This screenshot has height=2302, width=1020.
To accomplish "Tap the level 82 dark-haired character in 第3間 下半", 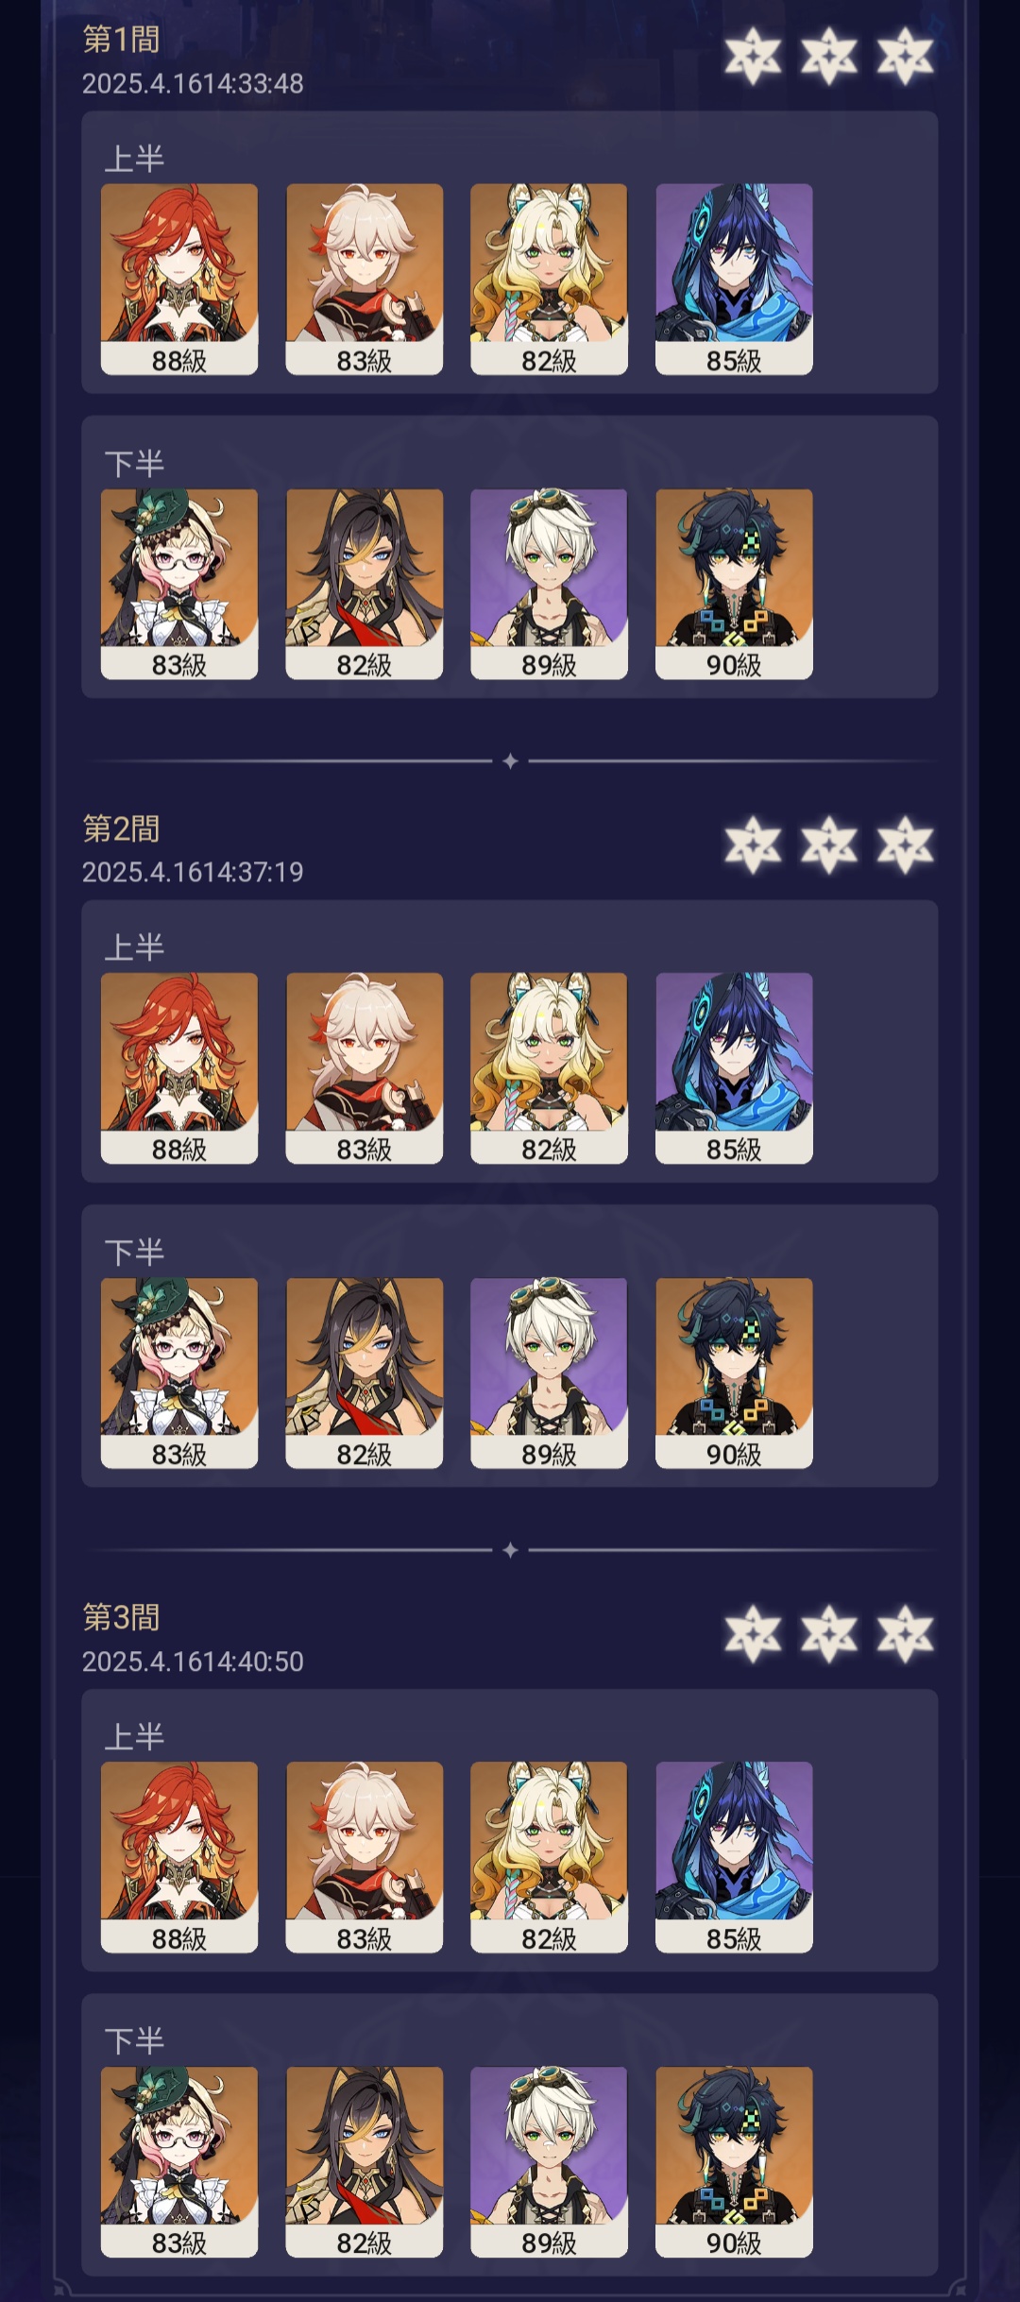I will pos(365,2162).
